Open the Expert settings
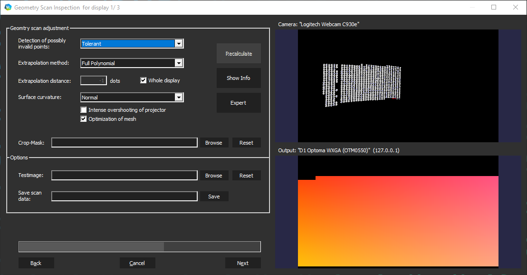 239,102
